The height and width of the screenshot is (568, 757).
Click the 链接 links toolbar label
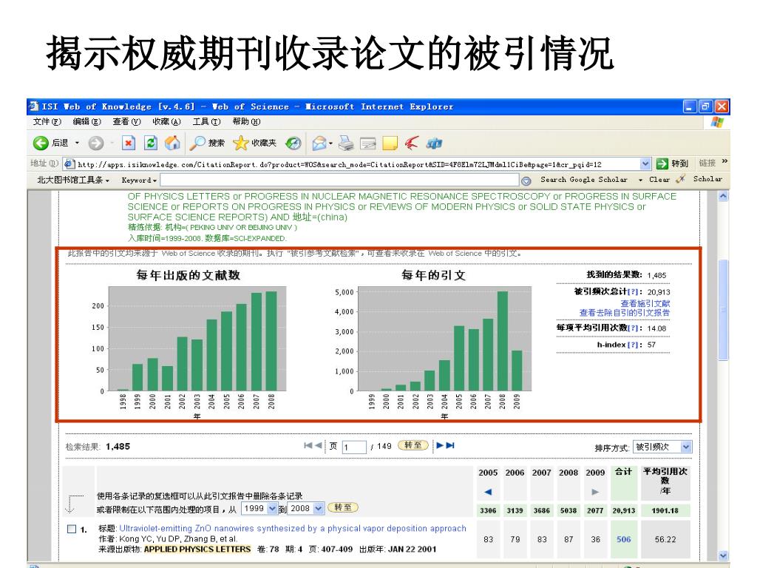pos(707,163)
